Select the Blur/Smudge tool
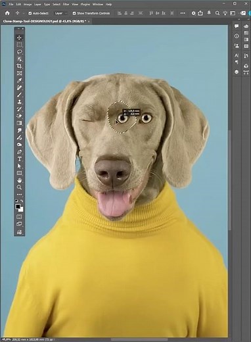The image size is (251, 342). (19, 130)
